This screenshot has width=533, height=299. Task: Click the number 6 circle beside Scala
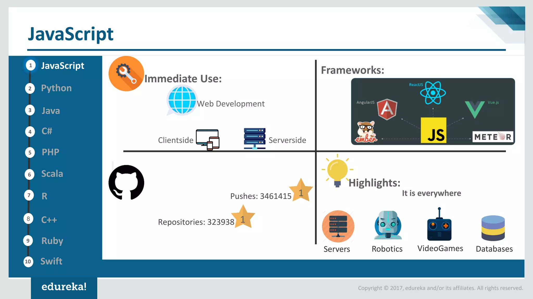coord(29,174)
